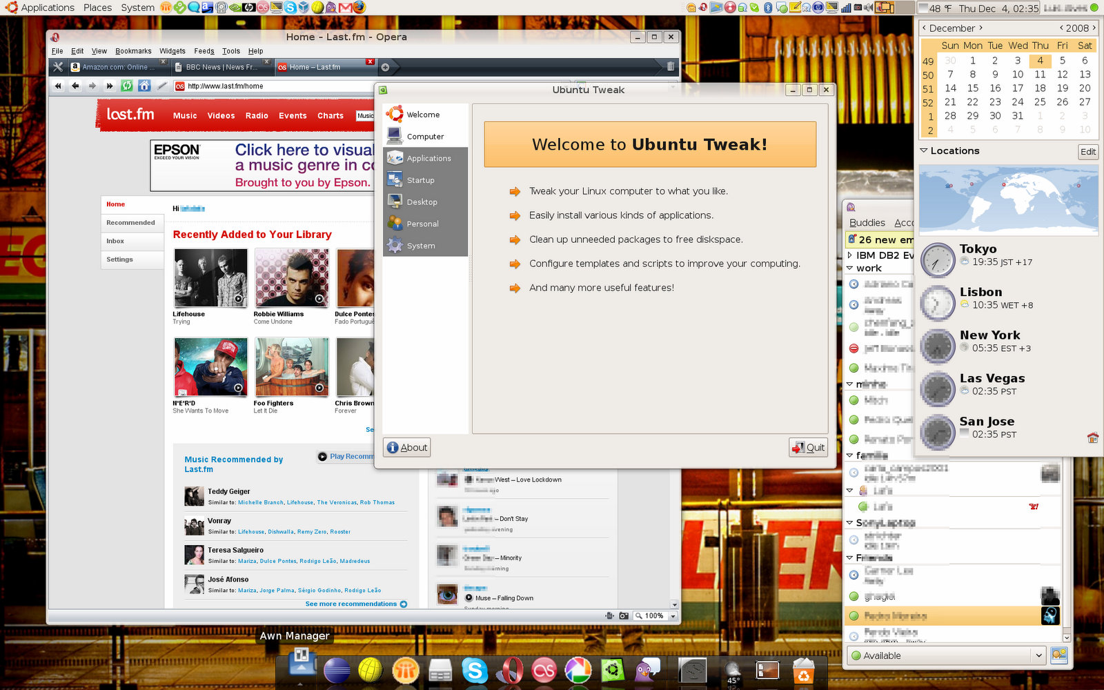This screenshot has width=1104, height=690.
Task: Go back in Opera browser
Action: tap(75, 86)
